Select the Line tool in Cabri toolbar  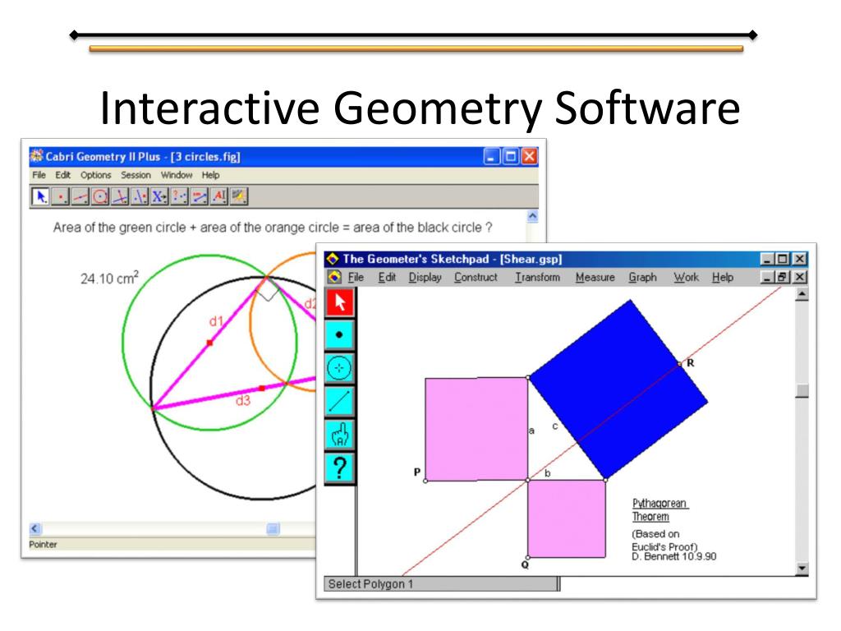tap(80, 197)
